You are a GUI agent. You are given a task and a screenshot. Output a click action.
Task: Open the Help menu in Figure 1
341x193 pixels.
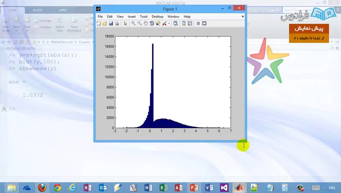pos(187,16)
